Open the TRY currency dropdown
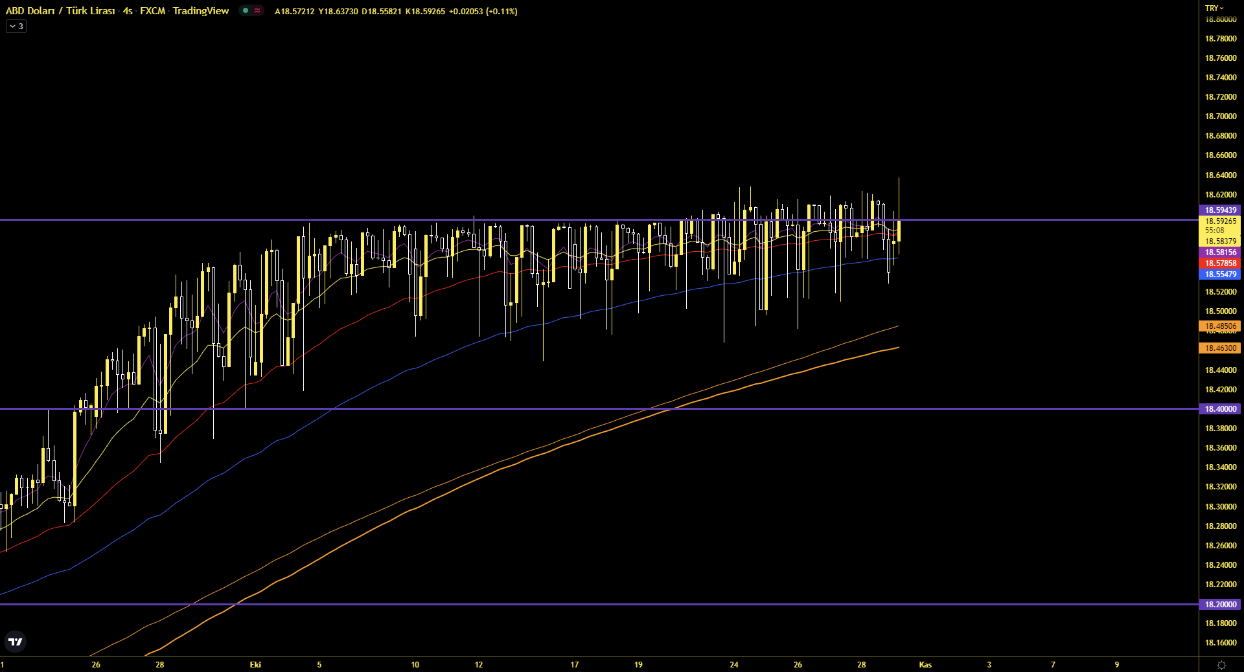 (x=1214, y=8)
